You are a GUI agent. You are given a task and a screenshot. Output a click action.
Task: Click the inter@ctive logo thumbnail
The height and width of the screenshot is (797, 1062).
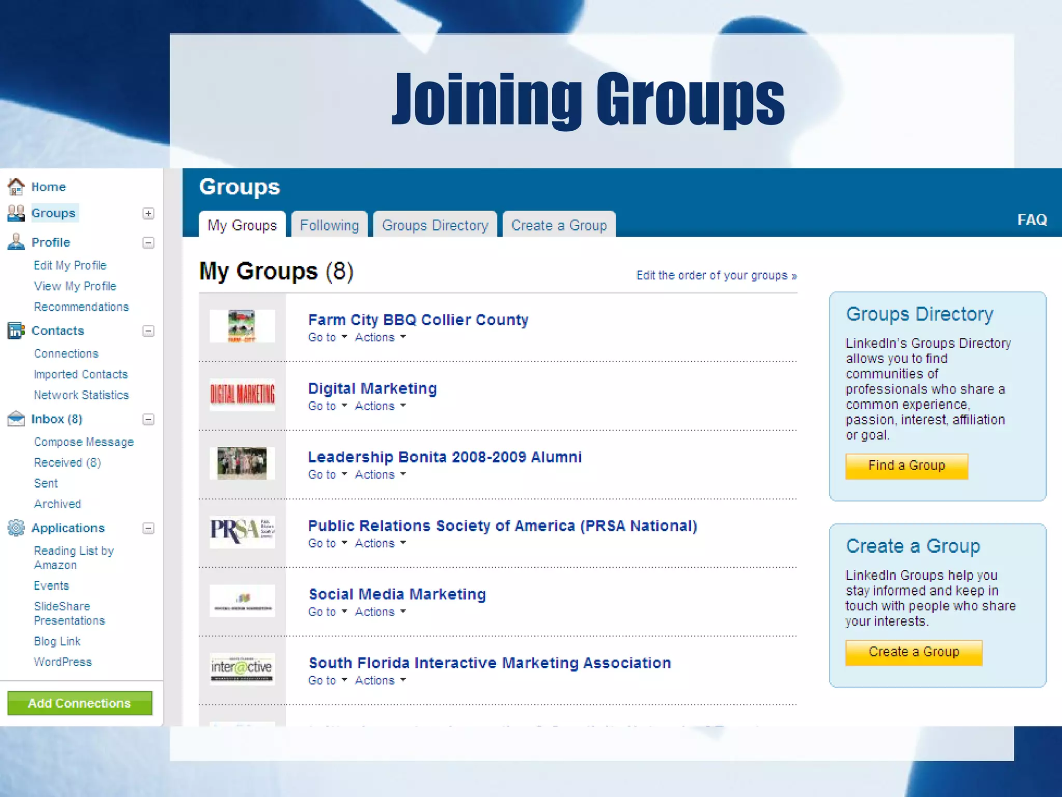click(x=242, y=669)
